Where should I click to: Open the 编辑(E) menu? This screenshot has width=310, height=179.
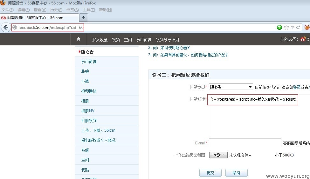24,10
